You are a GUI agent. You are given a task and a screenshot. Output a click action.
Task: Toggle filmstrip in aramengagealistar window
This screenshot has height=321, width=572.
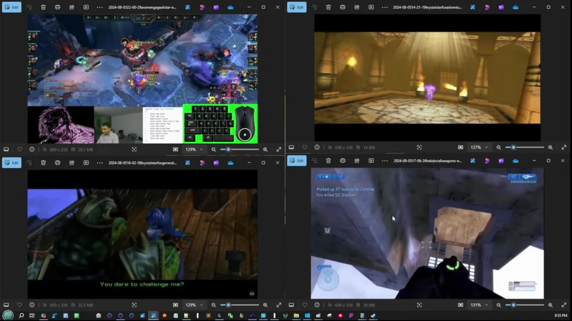(6, 149)
